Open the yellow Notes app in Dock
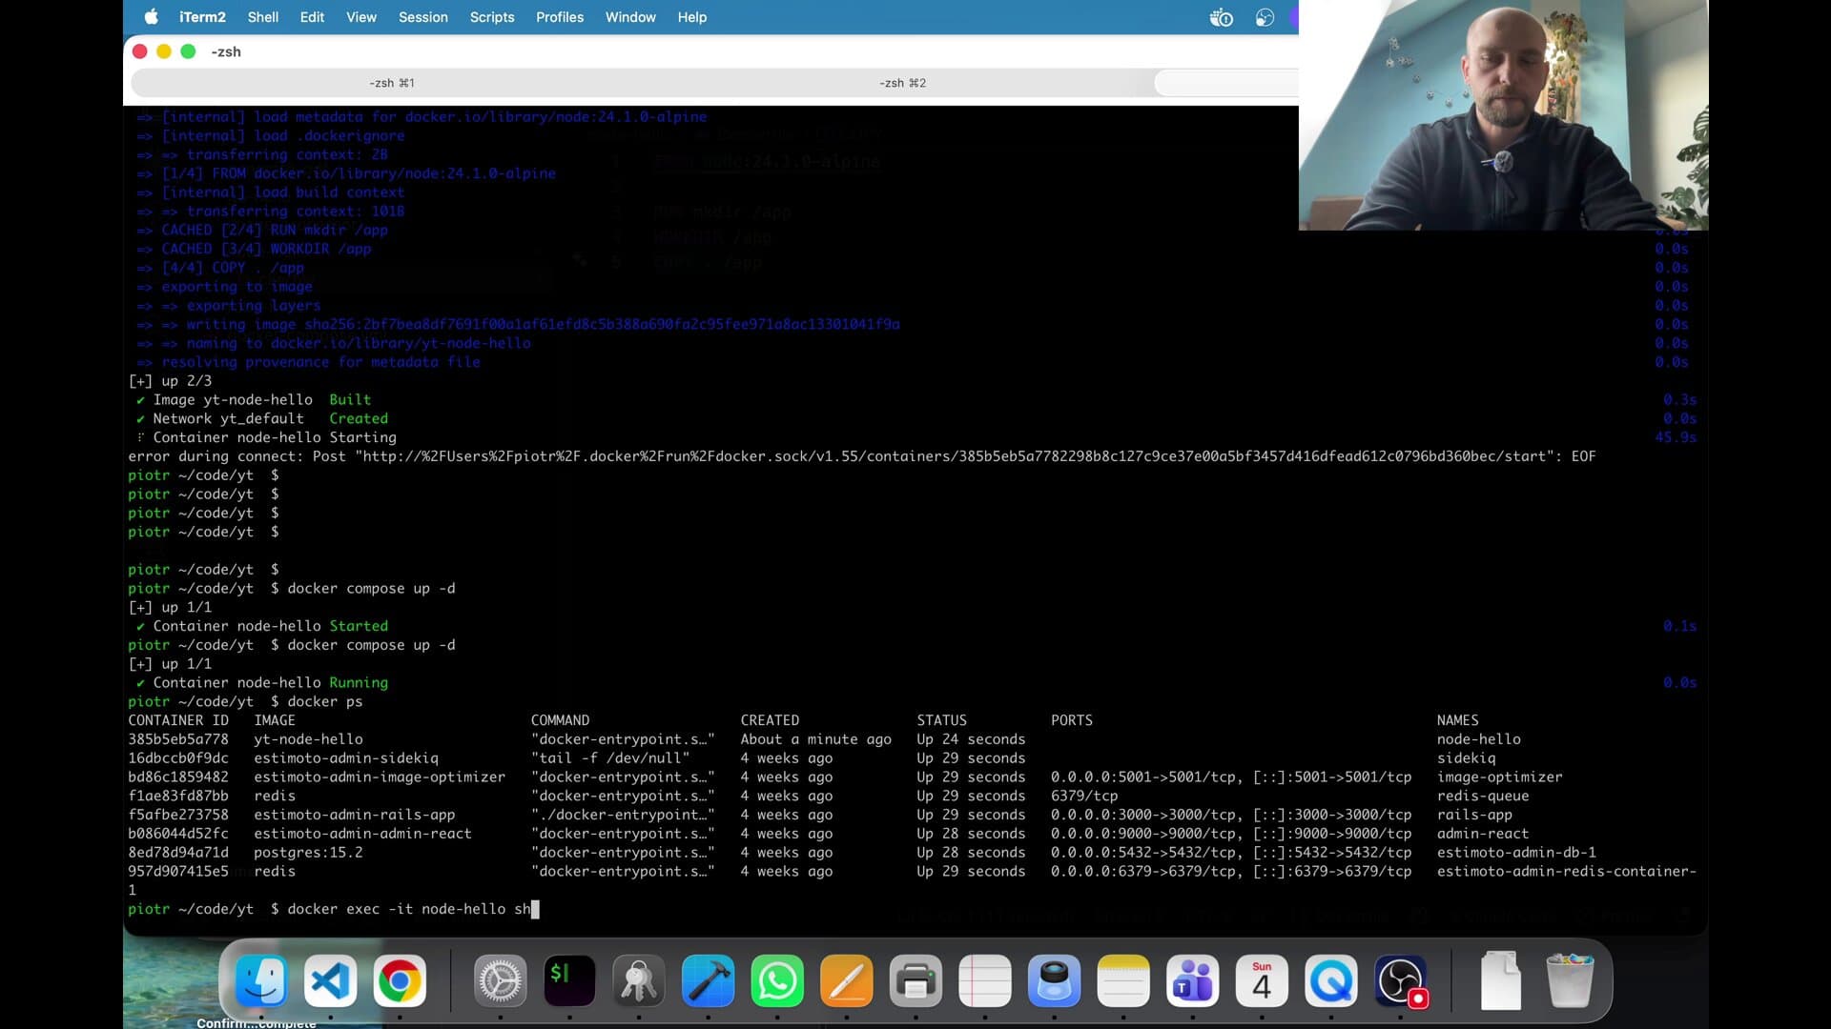This screenshot has height=1029, width=1831. pyautogui.click(x=1123, y=980)
